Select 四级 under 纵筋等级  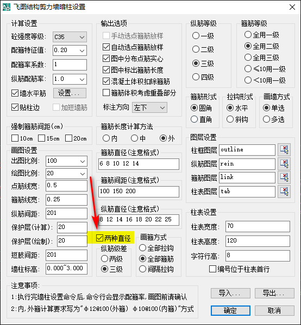point(196,77)
